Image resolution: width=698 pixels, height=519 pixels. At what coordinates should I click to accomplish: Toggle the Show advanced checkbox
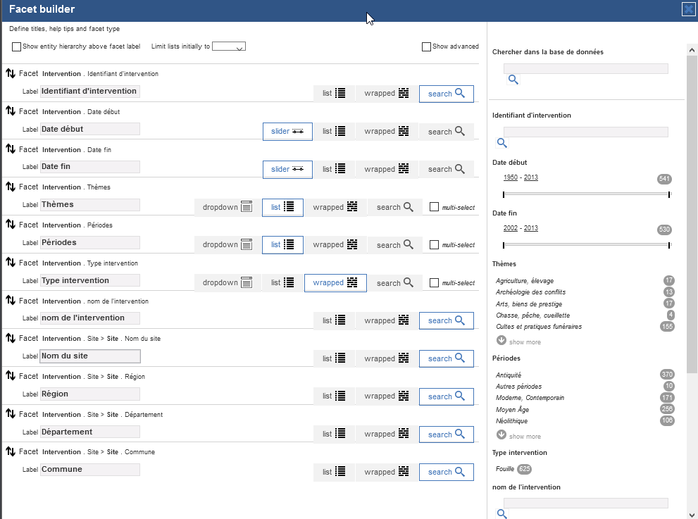(426, 47)
